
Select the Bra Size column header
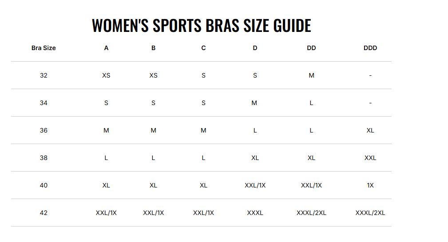click(44, 48)
